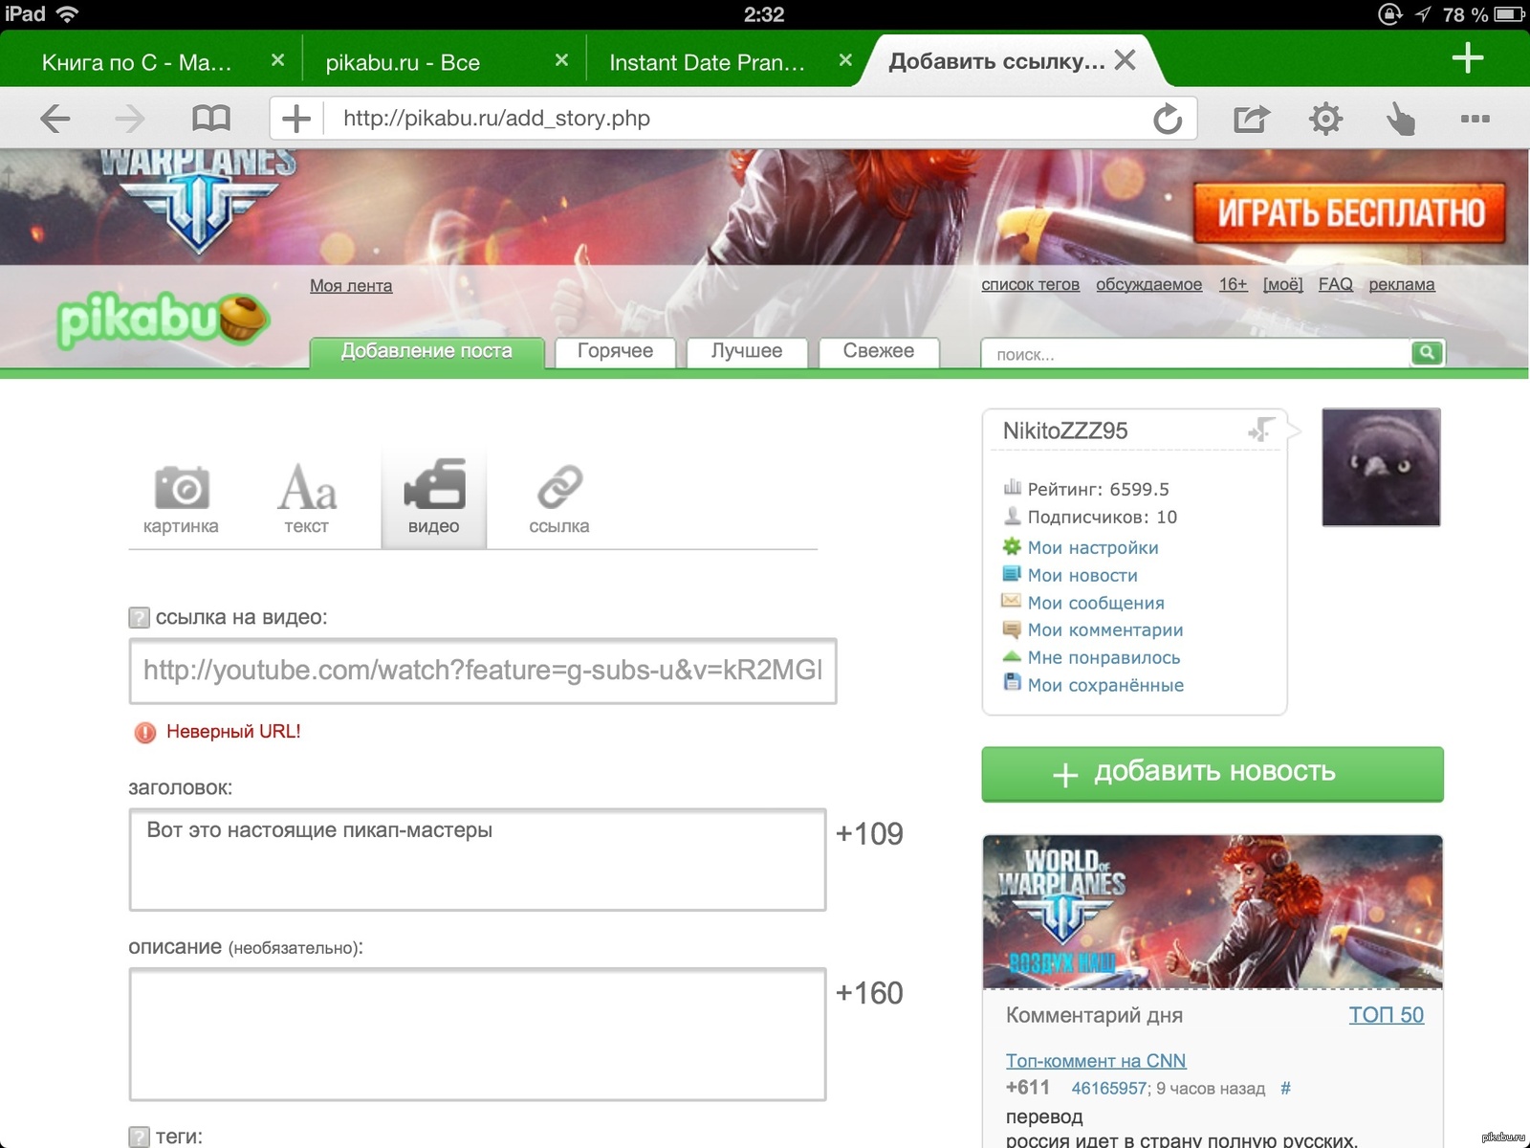1530x1148 pixels.
Task: Click the help icon next to 'ссылка на видео'
Action: (139, 618)
